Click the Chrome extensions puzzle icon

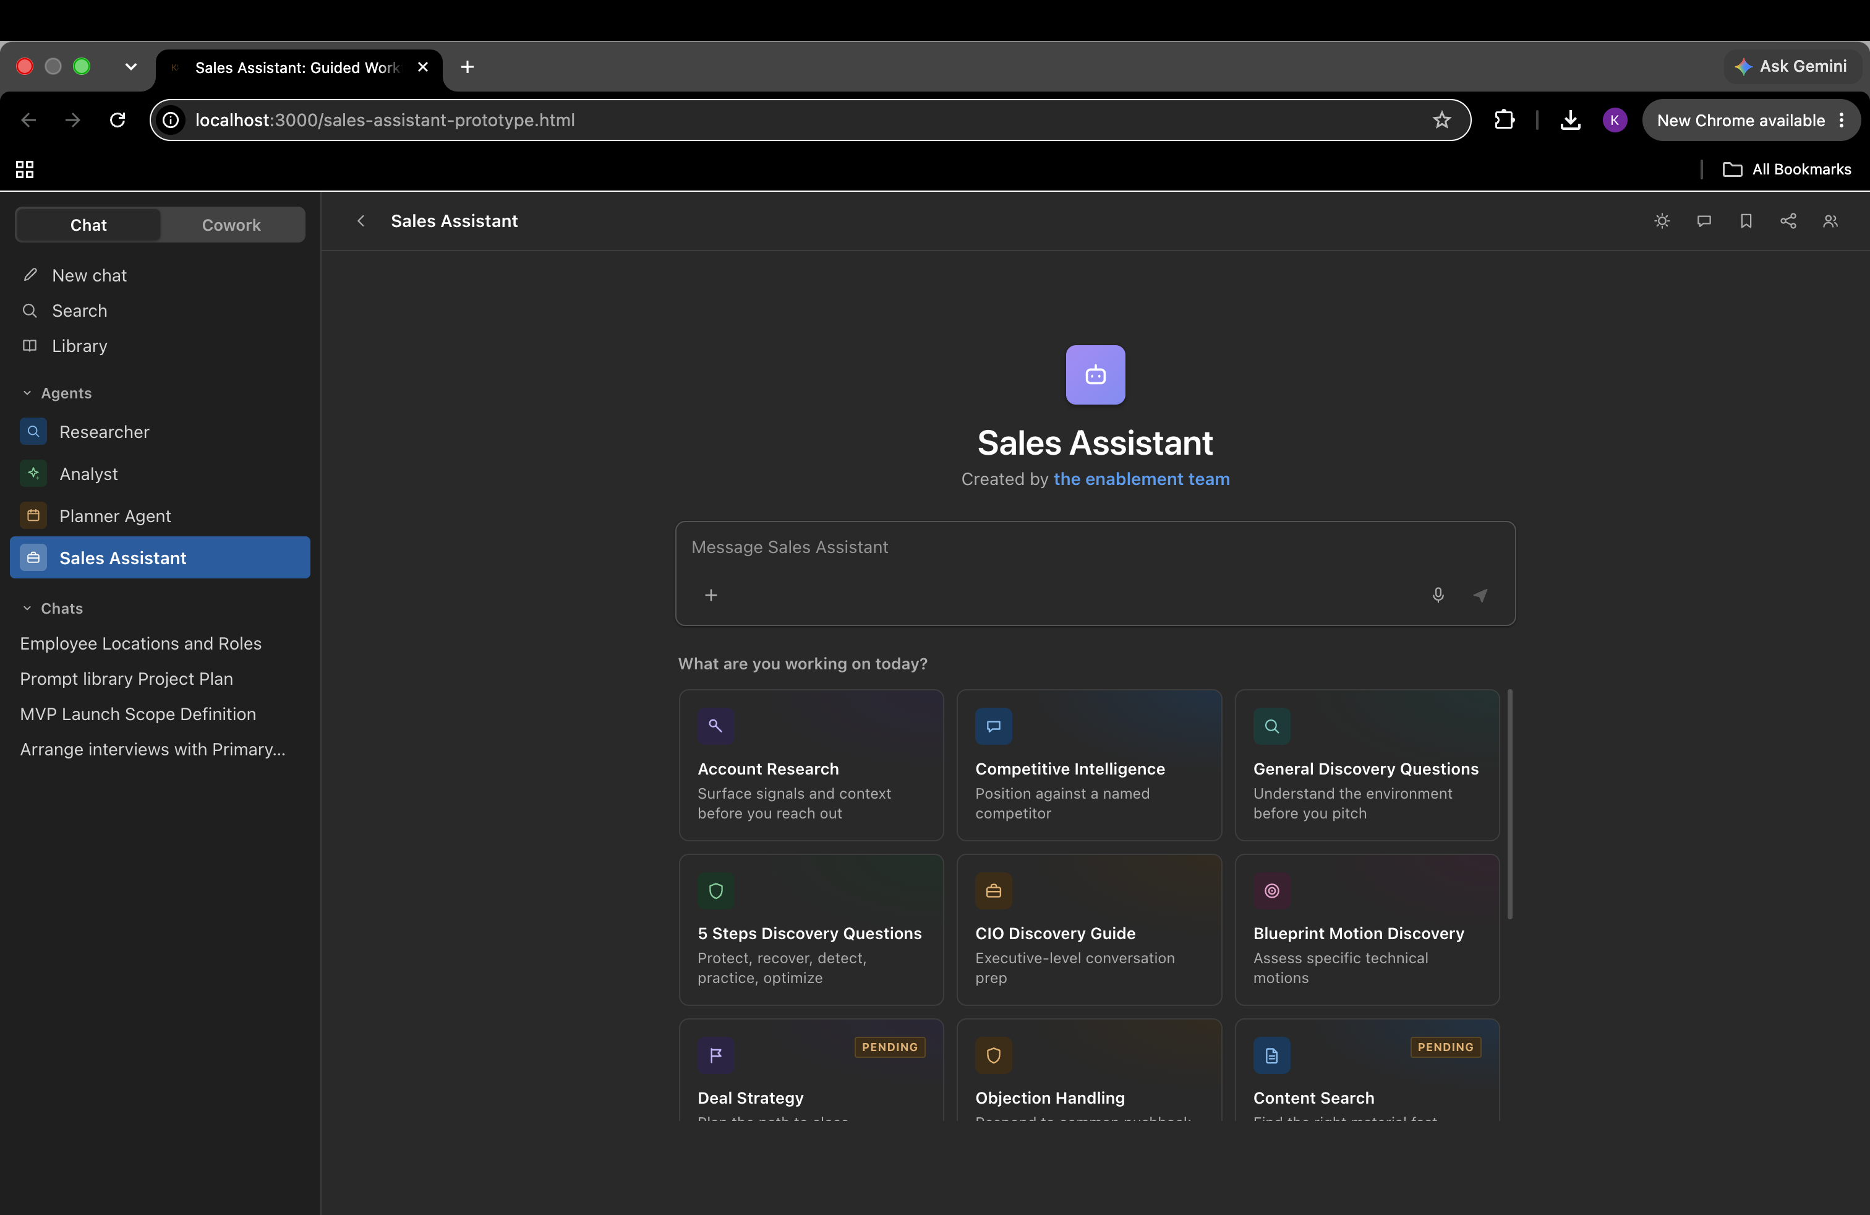(1504, 120)
